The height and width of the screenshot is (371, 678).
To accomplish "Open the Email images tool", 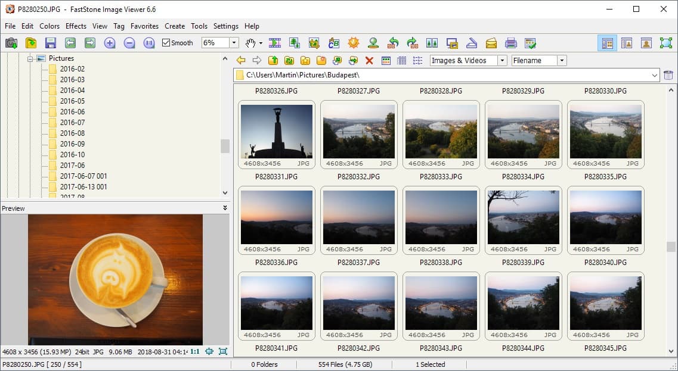I will 491,43.
